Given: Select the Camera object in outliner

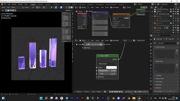Looking at the screenshot, I should 159,28.
